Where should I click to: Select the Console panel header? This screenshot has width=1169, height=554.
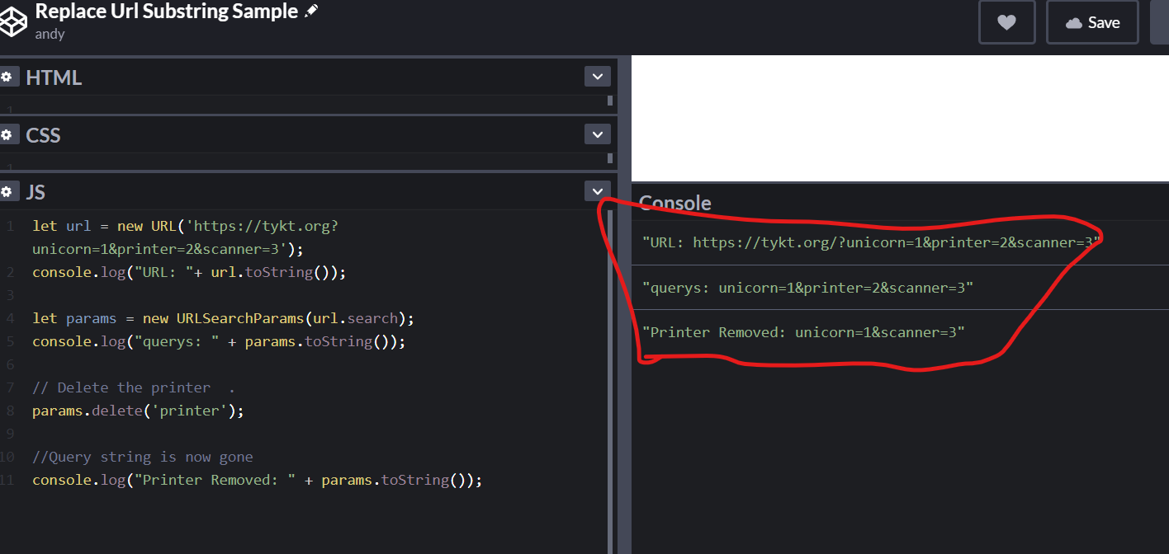(x=675, y=203)
